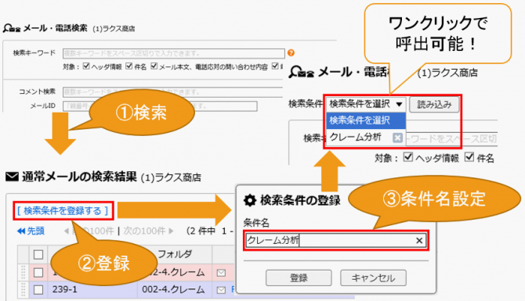
Task: Click drag handle of the pink mail row
Action: pyautogui.click(x=23, y=272)
